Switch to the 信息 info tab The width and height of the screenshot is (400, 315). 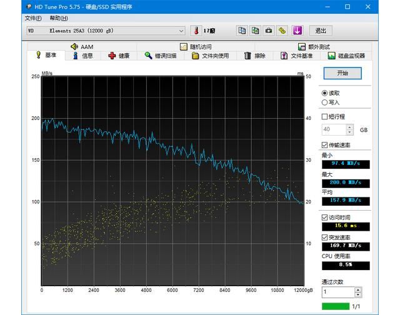point(83,56)
